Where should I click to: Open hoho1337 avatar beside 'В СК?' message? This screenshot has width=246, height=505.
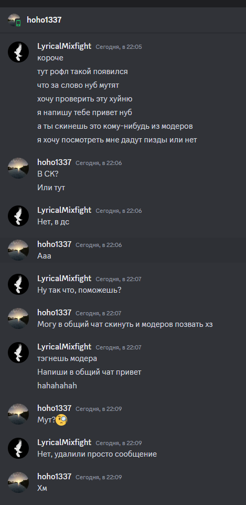tap(18, 168)
